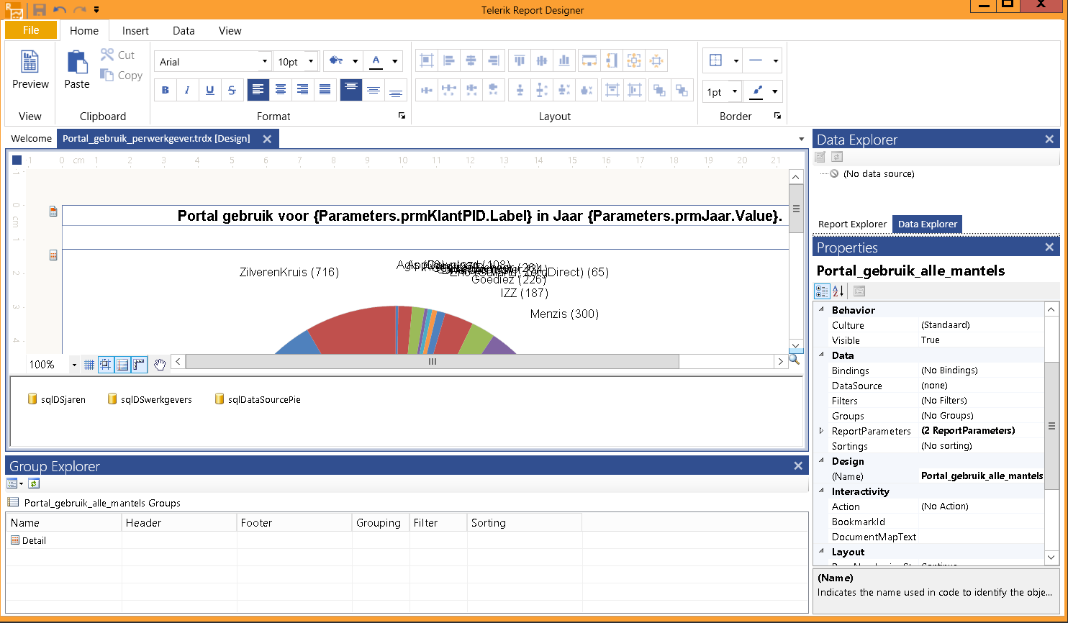
Task: Close the Portal_gebruik_perwerkgever.trdx tab
Action: (267, 139)
